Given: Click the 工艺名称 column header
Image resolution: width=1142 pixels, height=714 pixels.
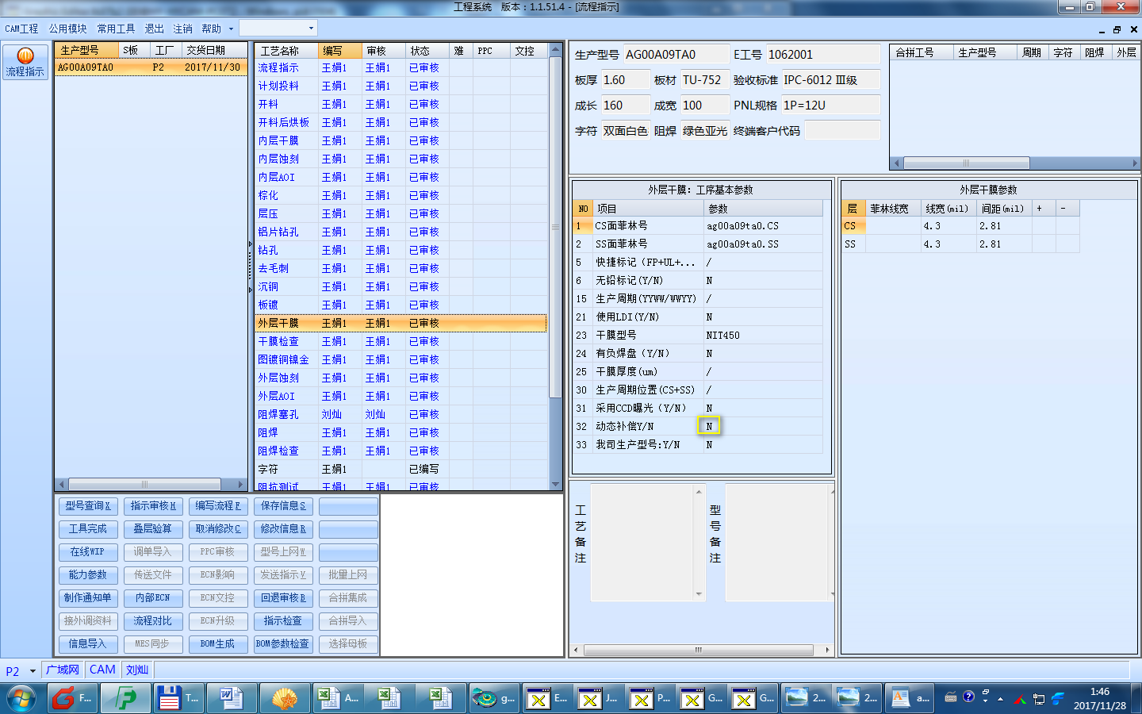Looking at the screenshot, I should (x=287, y=51).
